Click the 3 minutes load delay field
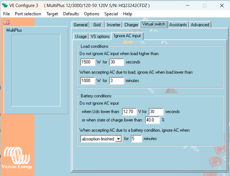This screenshot has height=176, width=230. pyautogui.click(x=117, y=81)
